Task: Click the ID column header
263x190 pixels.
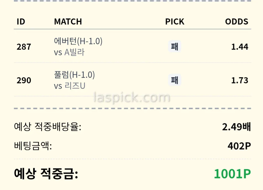Action: pos(21,22)
